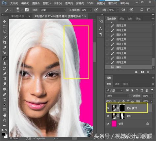Toggle layer filtering on/off switch
156x141 pixels.
152,90
